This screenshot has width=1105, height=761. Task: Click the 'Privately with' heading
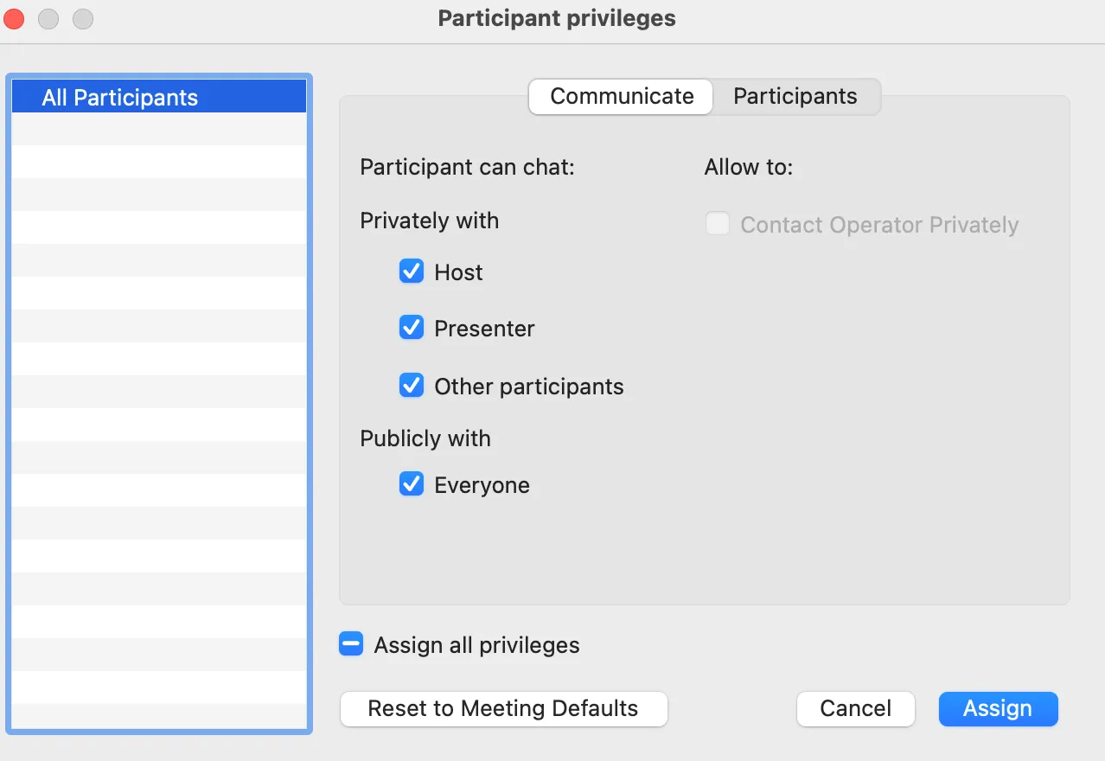pyautogui.click(x=429, y=221)
